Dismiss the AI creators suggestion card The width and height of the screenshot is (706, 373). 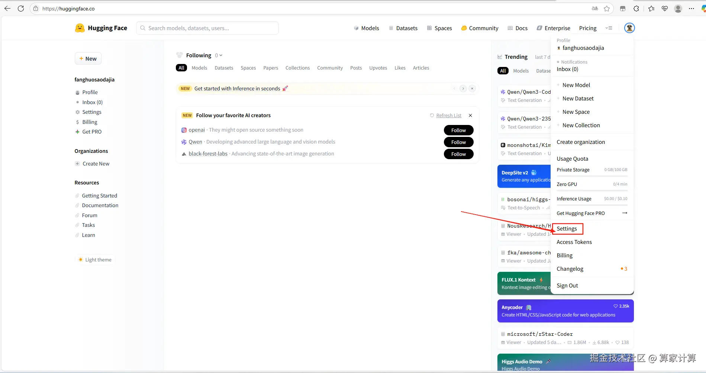coord(470,115)
